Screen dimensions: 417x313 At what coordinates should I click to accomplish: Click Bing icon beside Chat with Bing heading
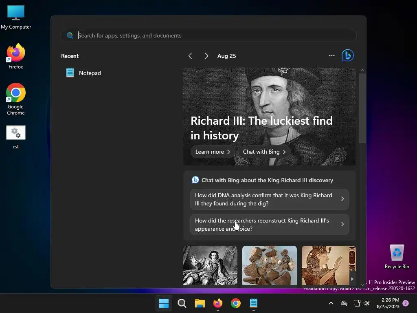click(195, 180)
